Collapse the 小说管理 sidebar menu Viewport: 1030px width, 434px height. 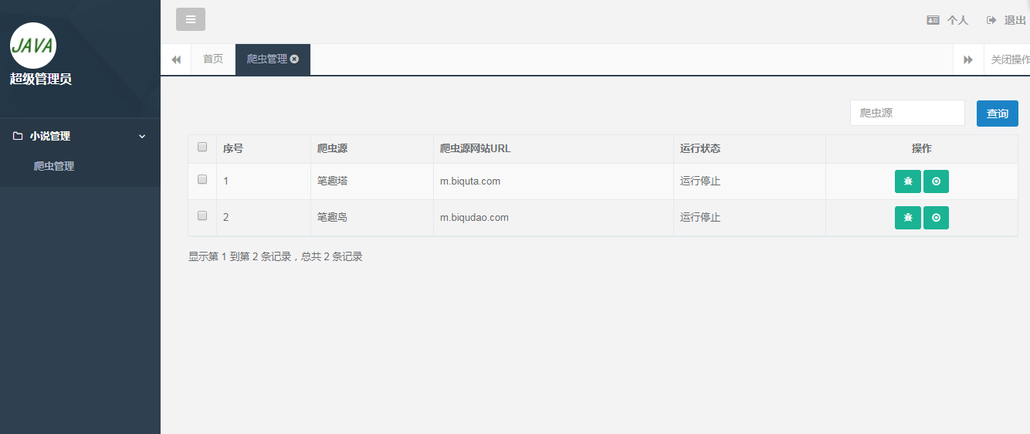point(80,136)
